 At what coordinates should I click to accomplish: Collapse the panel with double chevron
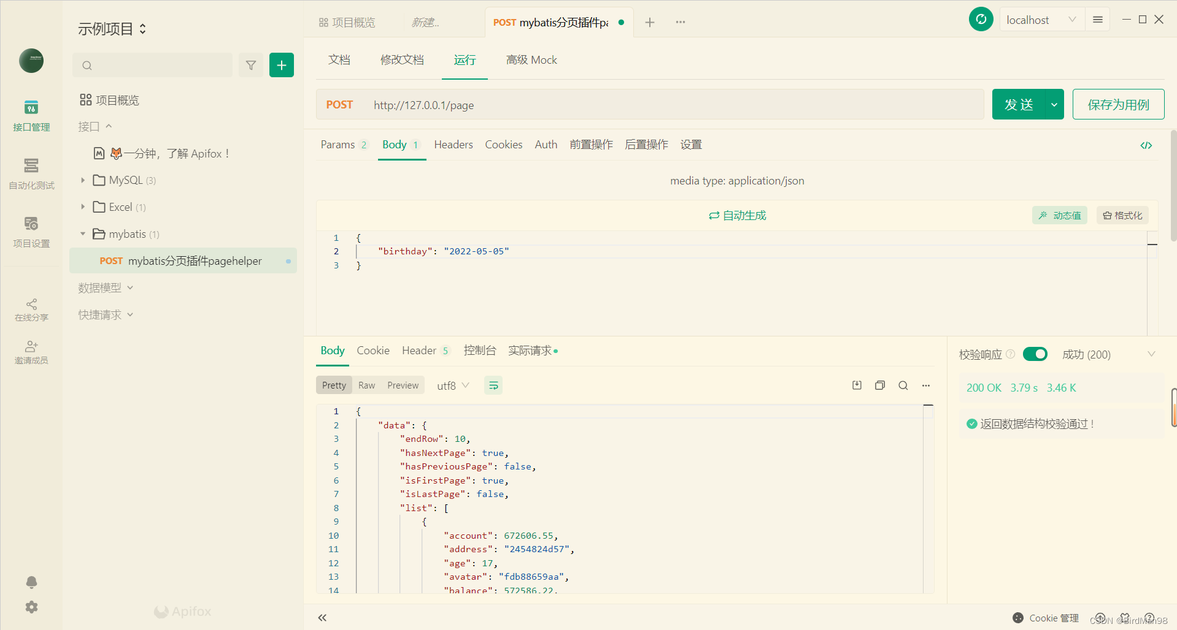pyautogui.click(x=322, y=618)
